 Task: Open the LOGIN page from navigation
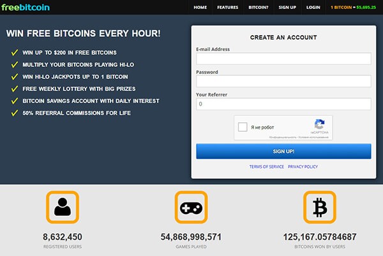313,7
